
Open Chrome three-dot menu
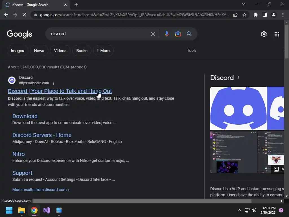(x=283, y=15)
